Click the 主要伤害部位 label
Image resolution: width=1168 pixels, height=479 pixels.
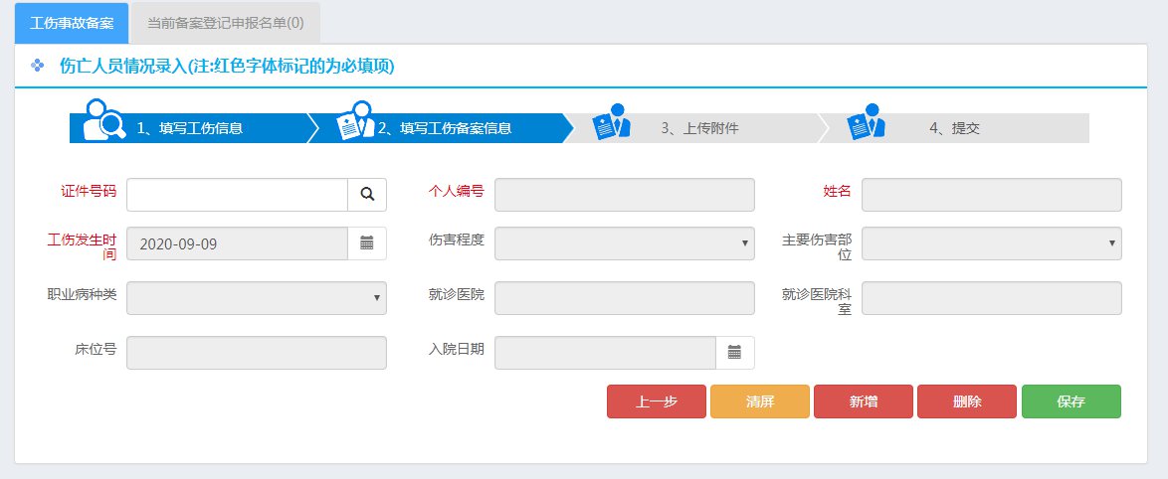point(817,246)
